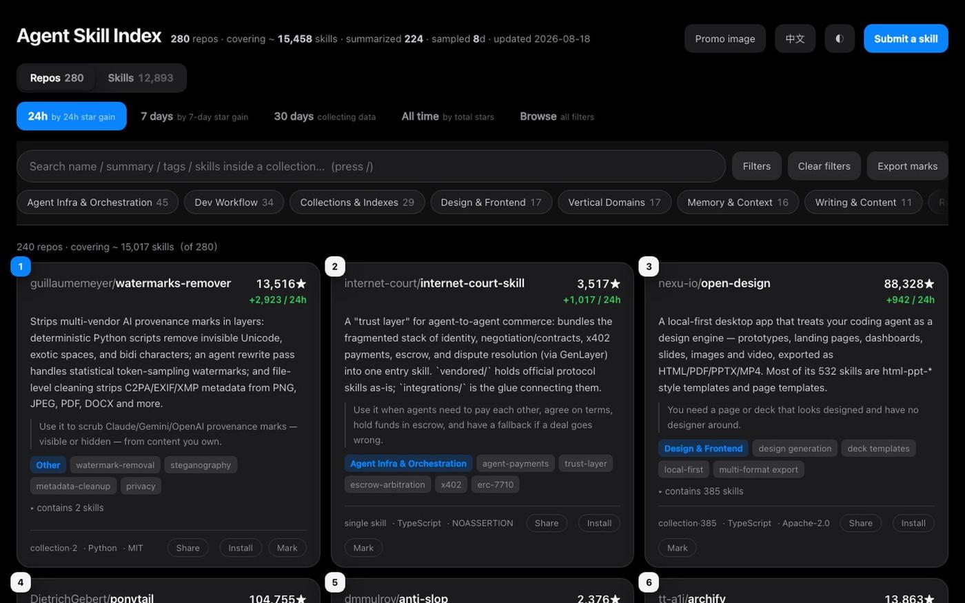Open internet-court/internet-court-skill repo link
Image resolution: width=965 pixels, height=603 pixels.
434,283
